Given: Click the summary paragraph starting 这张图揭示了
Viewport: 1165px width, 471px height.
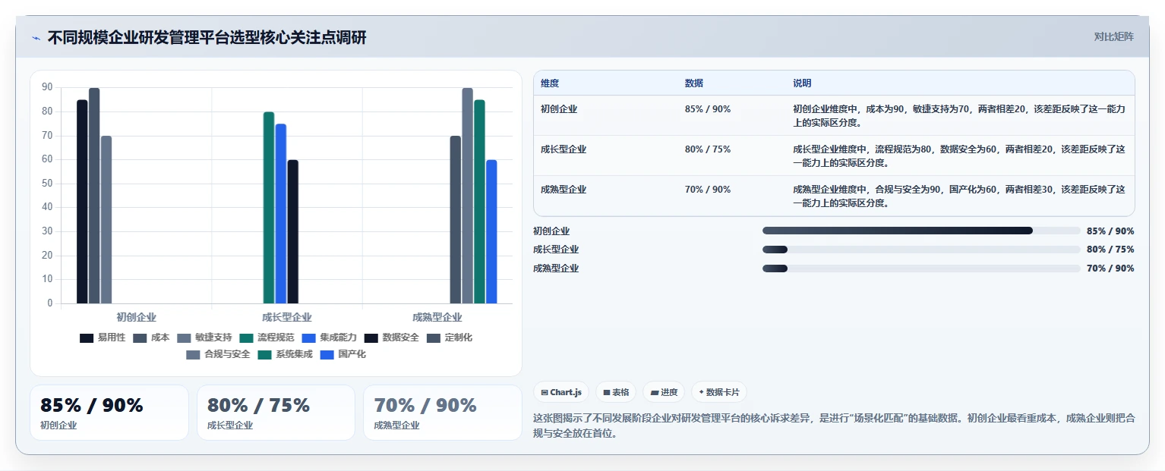Looking at the screenshot, I should tap(834, 425).
